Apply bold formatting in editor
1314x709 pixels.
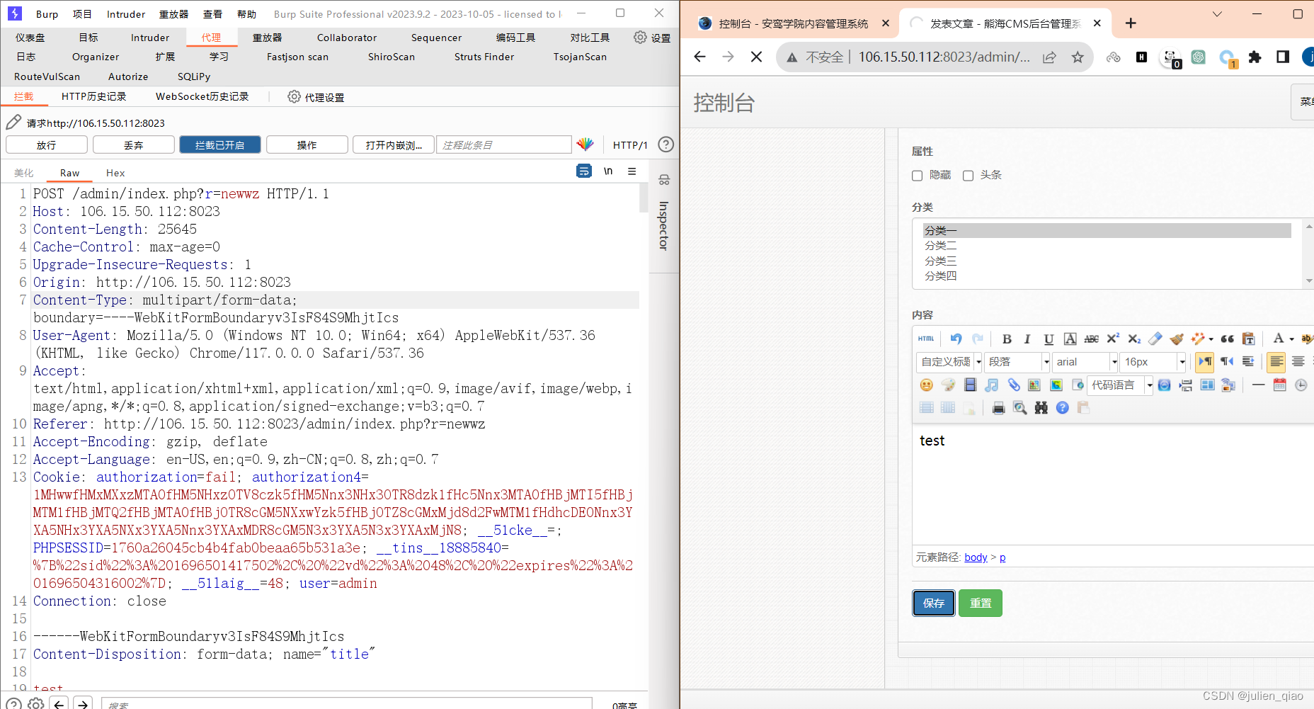(1007, 339)
